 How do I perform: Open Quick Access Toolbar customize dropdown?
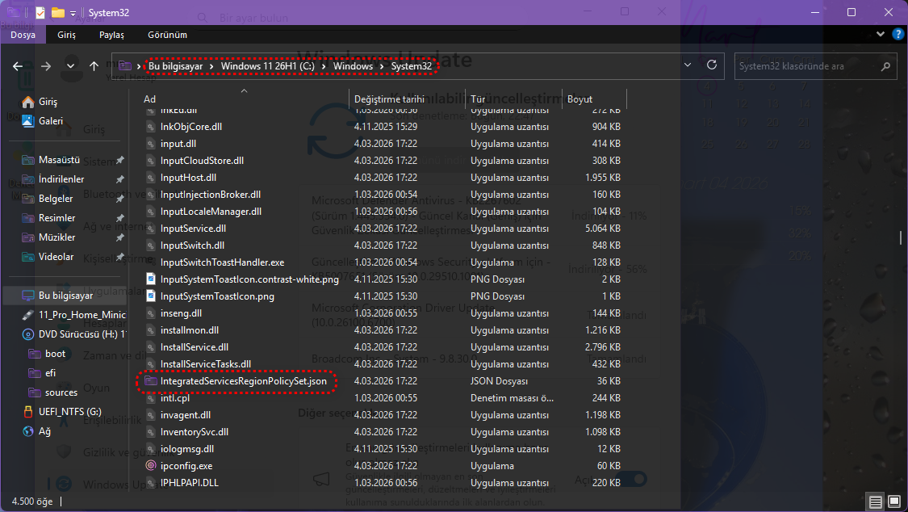[x=73, y=13]
